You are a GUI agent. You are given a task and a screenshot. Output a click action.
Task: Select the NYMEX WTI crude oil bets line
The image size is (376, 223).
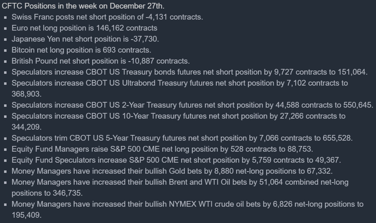[187, 204]
